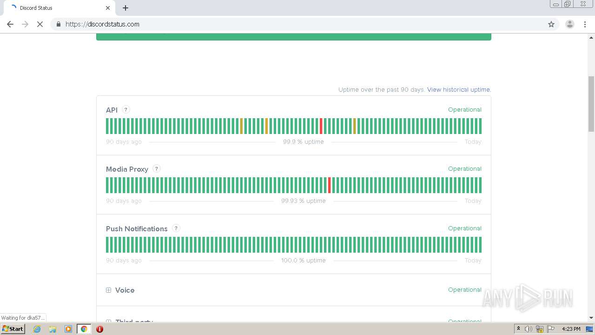595x335 pixels.
Task: Click Show desktop button at taskbar end
Action: pos(590,329)
